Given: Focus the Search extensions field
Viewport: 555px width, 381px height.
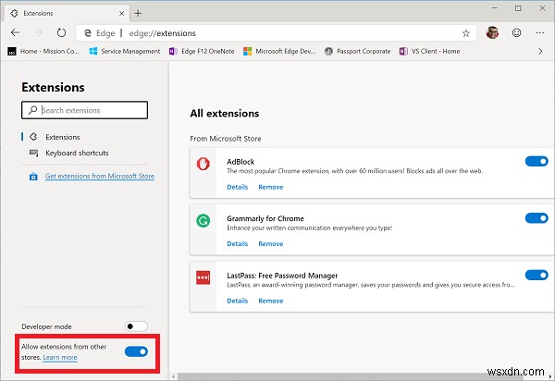Looking at the screenshot, I should (x=84, y=110).
